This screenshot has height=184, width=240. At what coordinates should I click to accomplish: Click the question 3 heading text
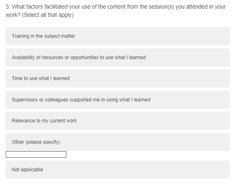click(116, 11)
